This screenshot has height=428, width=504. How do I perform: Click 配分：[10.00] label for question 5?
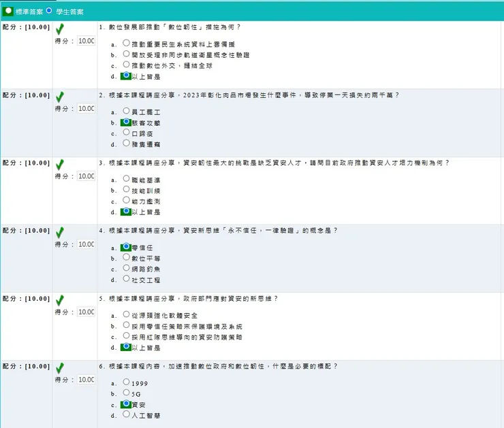(26, 299)
